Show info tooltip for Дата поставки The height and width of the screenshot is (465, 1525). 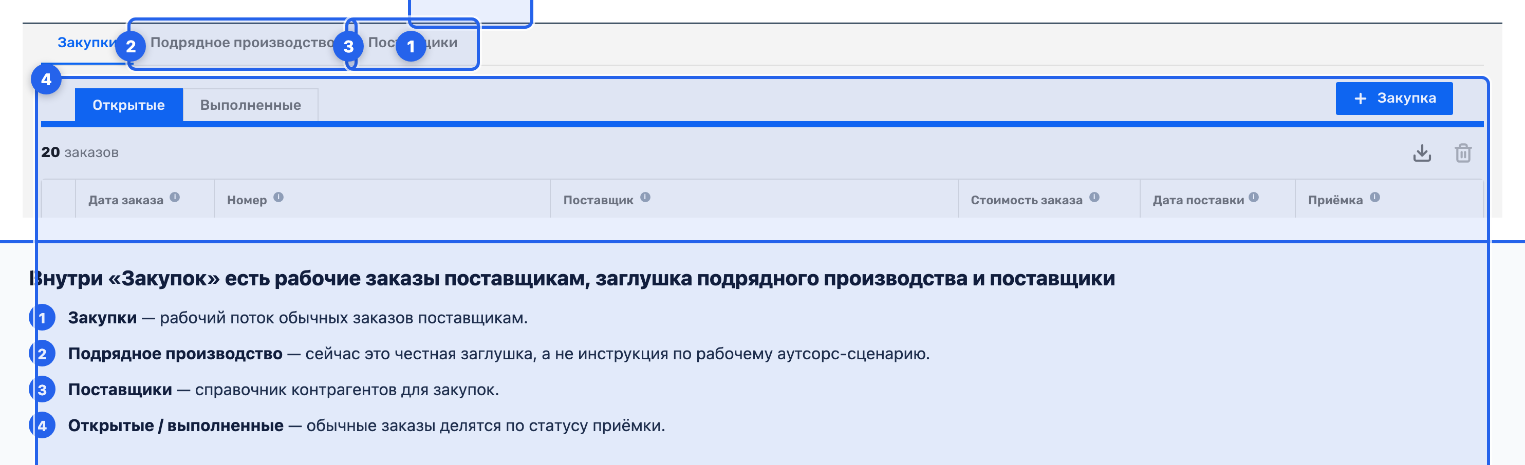click(1254, 198)
